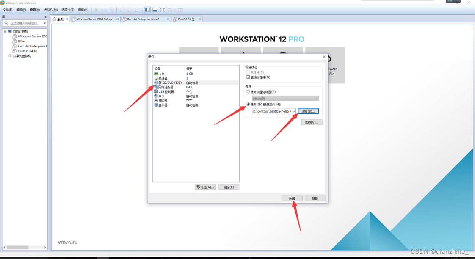The height and width of the screenshot is (259, 475).
Task: Close the CentOS 64 位 tab
Action: [200, 19]
